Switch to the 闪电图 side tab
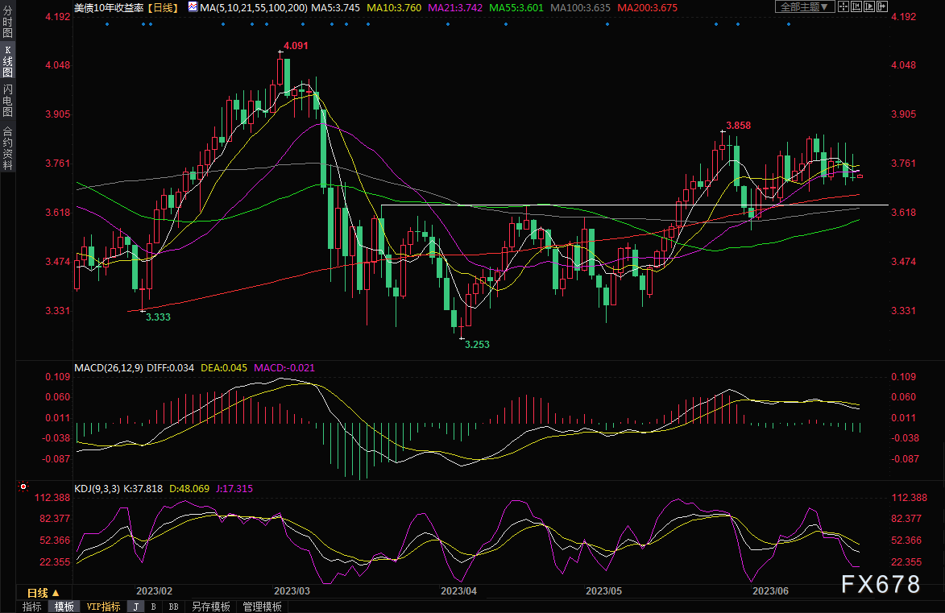Viewport: 945px width, 613px height. [x=7, y=101]
